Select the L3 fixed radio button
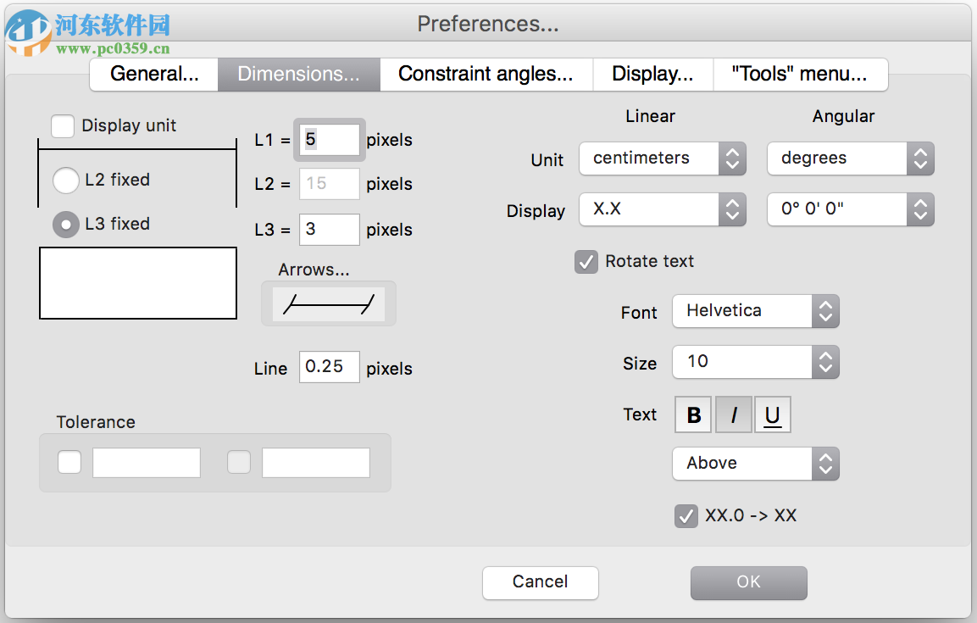Screen dimensions: 977x623 (65, 224)
